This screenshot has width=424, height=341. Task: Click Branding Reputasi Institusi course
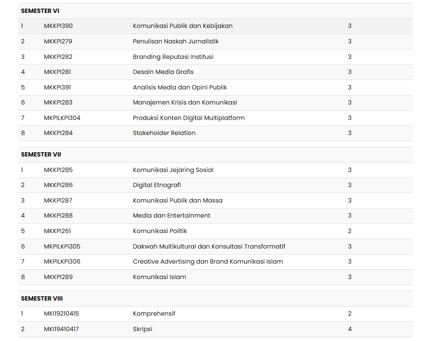pyautogui.click(x=173, y=57)
